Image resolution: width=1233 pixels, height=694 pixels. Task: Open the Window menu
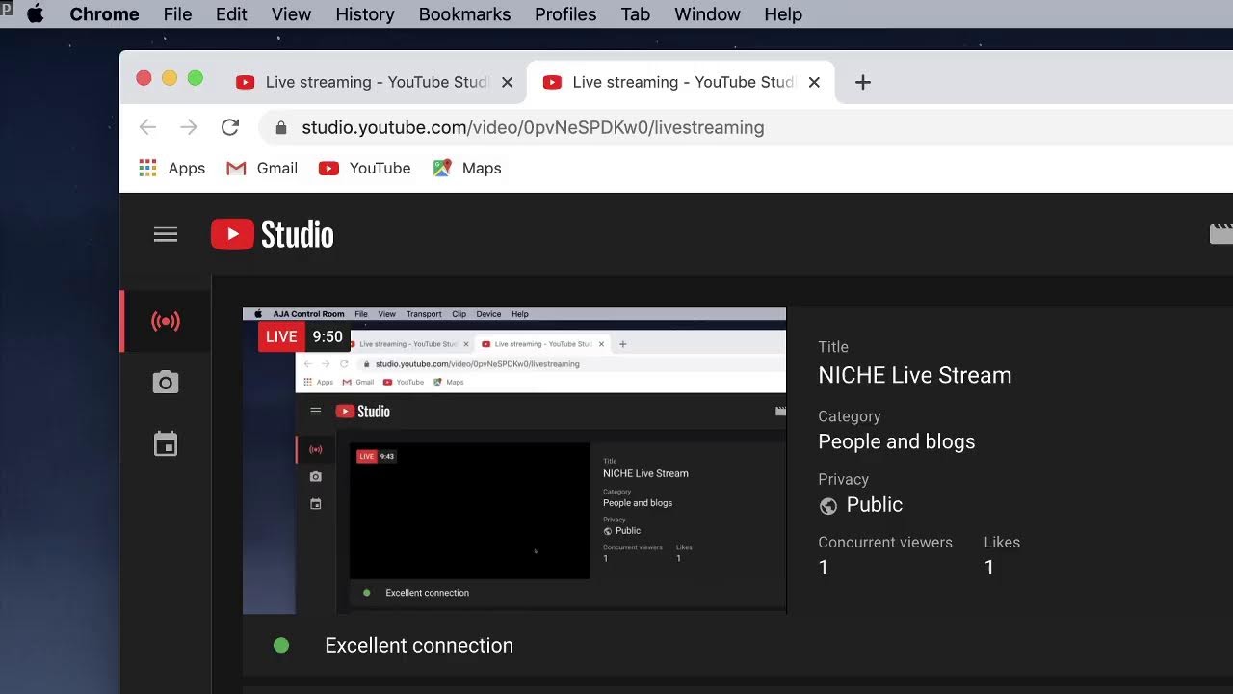tap(707, 14)
